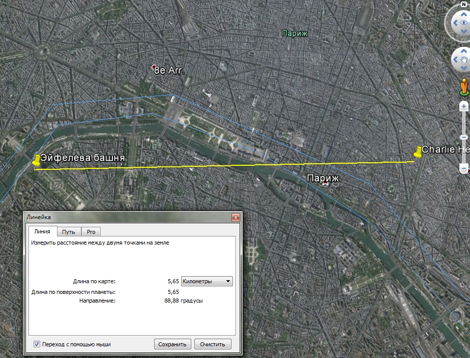Image resolution: width=470 pixels, height=358 pixels.
Task: Select the Charlie He yellow pushpin
Action: click(x=417, y=152)
